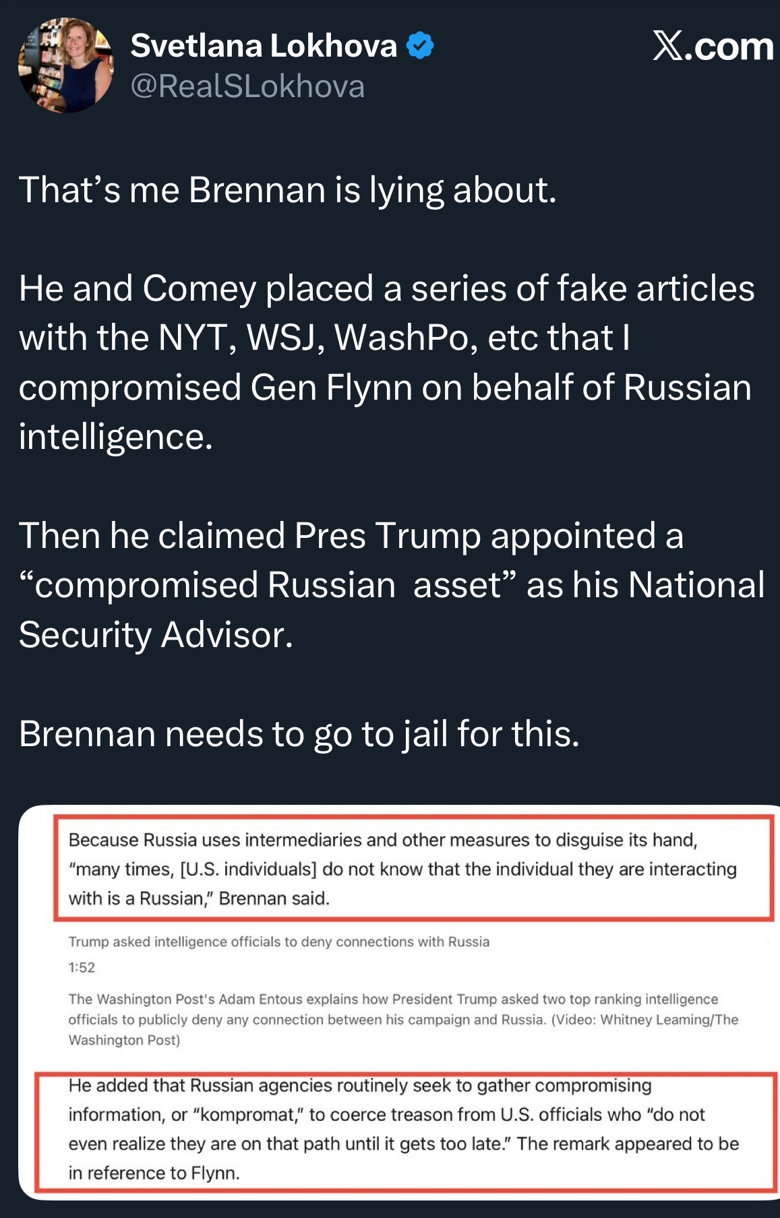Click "Brennan needs to go to jail" sentence
Viewport: 780px width, 1218px height.
(x=299, y=734)
